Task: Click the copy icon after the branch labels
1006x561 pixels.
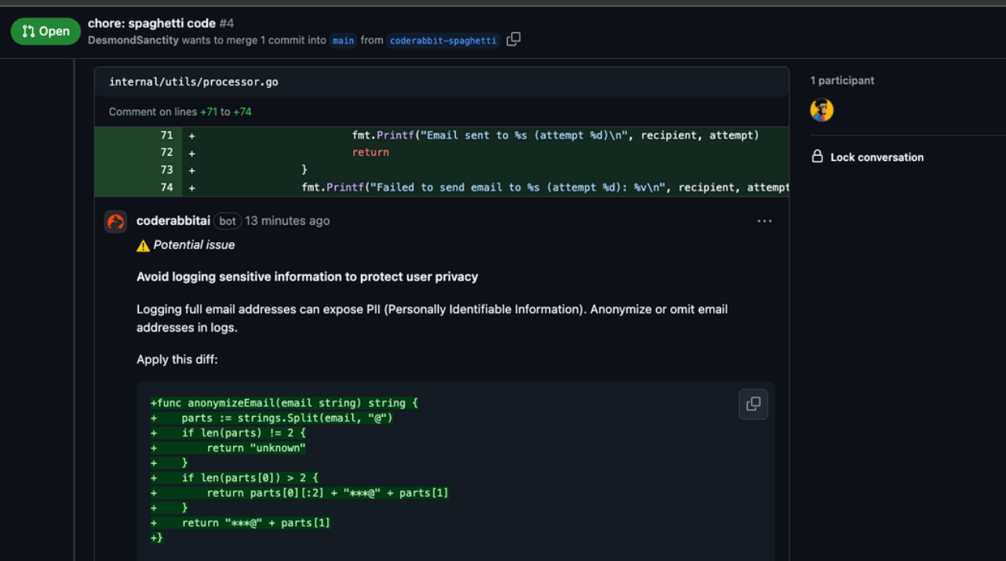Action: pos(515,38)
